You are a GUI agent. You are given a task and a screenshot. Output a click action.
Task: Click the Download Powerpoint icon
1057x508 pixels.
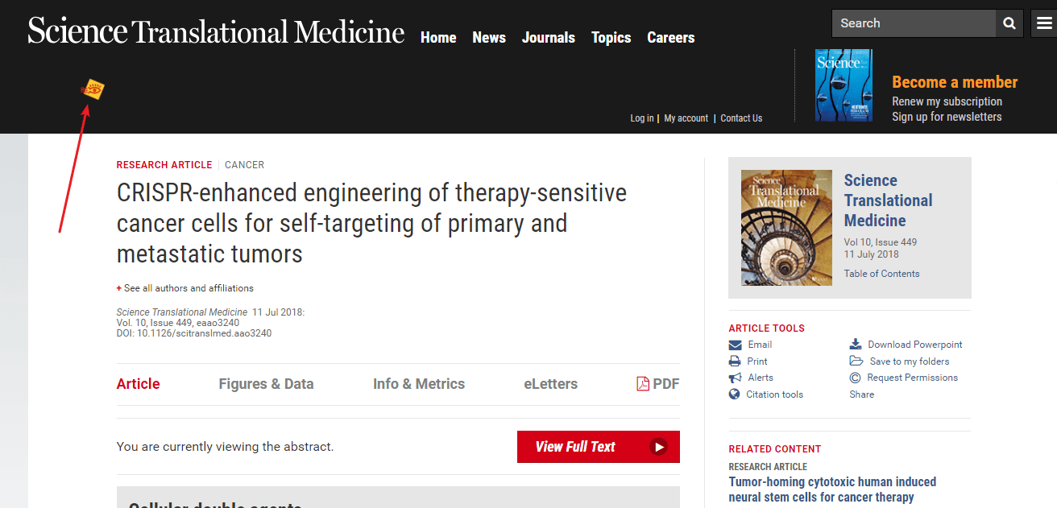(856, 345)
